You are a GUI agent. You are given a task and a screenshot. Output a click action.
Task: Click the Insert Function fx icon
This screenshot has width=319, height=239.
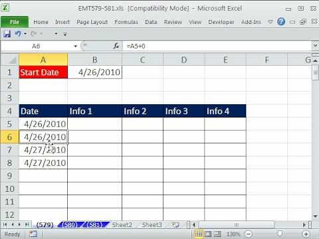click(x=116, y=46)
